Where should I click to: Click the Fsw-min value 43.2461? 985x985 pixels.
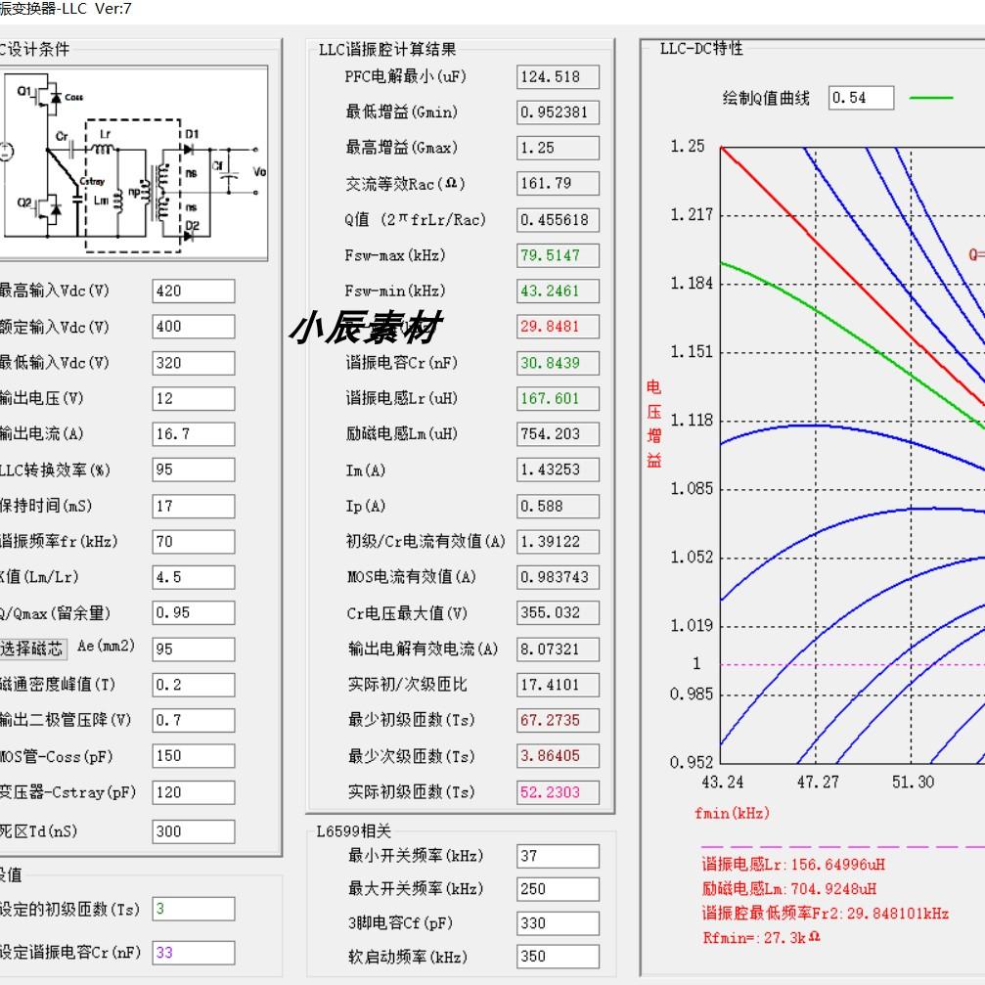(x=558, y=291)
